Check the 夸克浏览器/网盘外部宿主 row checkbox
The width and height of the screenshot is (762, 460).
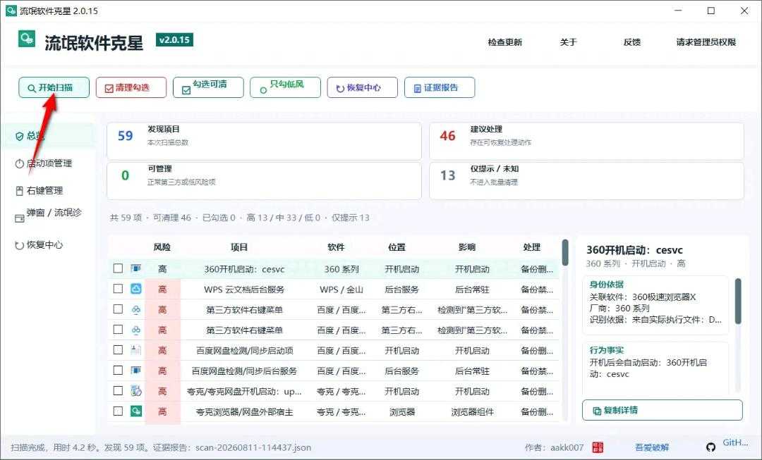coord(118,411)
